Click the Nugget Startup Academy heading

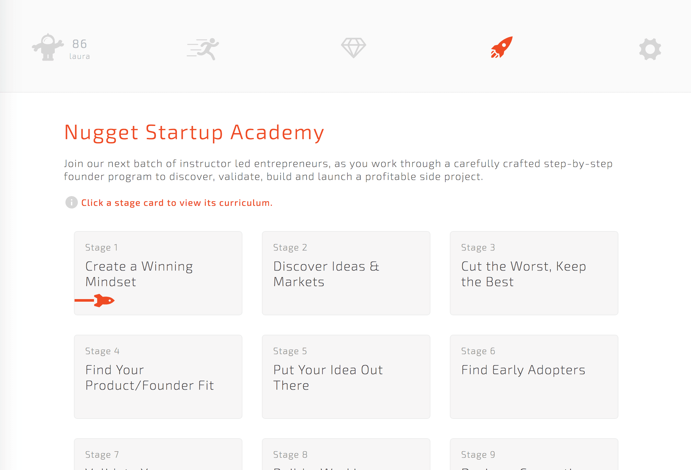194,132
